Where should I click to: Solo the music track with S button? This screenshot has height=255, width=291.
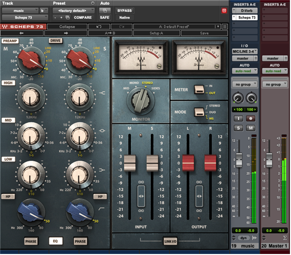[x=238, y=128]
